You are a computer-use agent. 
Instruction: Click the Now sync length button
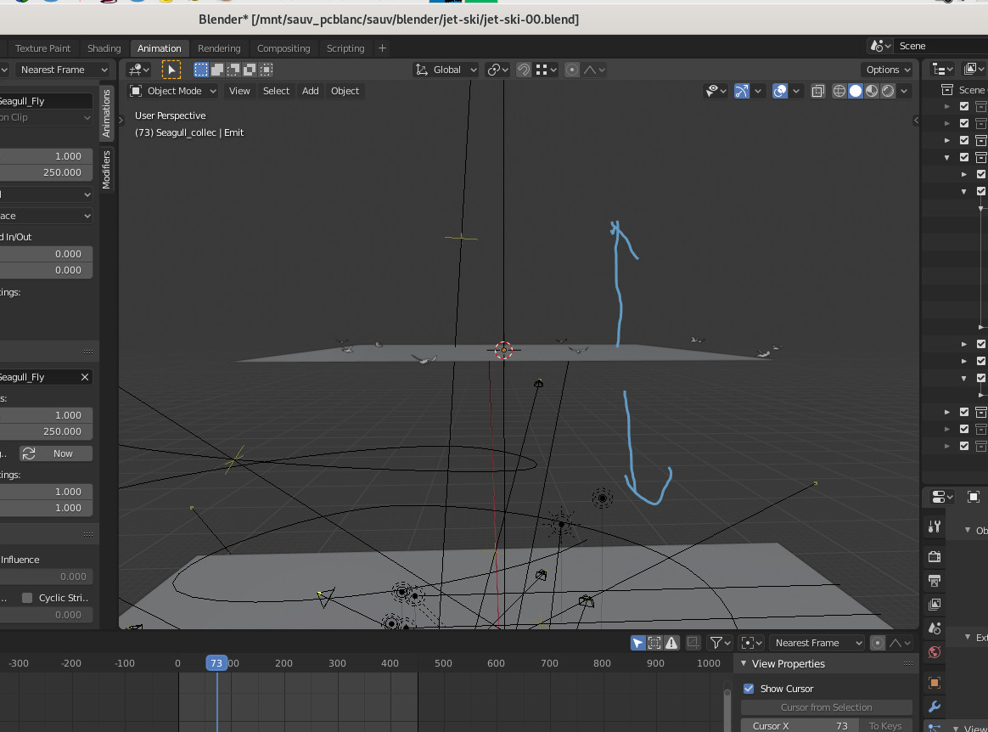click(x=56, y=453)
